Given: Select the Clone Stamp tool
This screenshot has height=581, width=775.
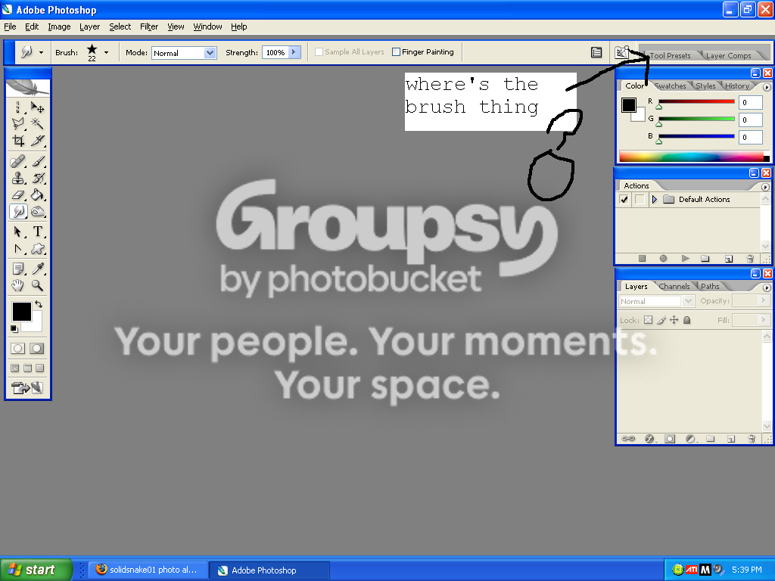Looking at the screenshot, I should (x=18, y=178).
